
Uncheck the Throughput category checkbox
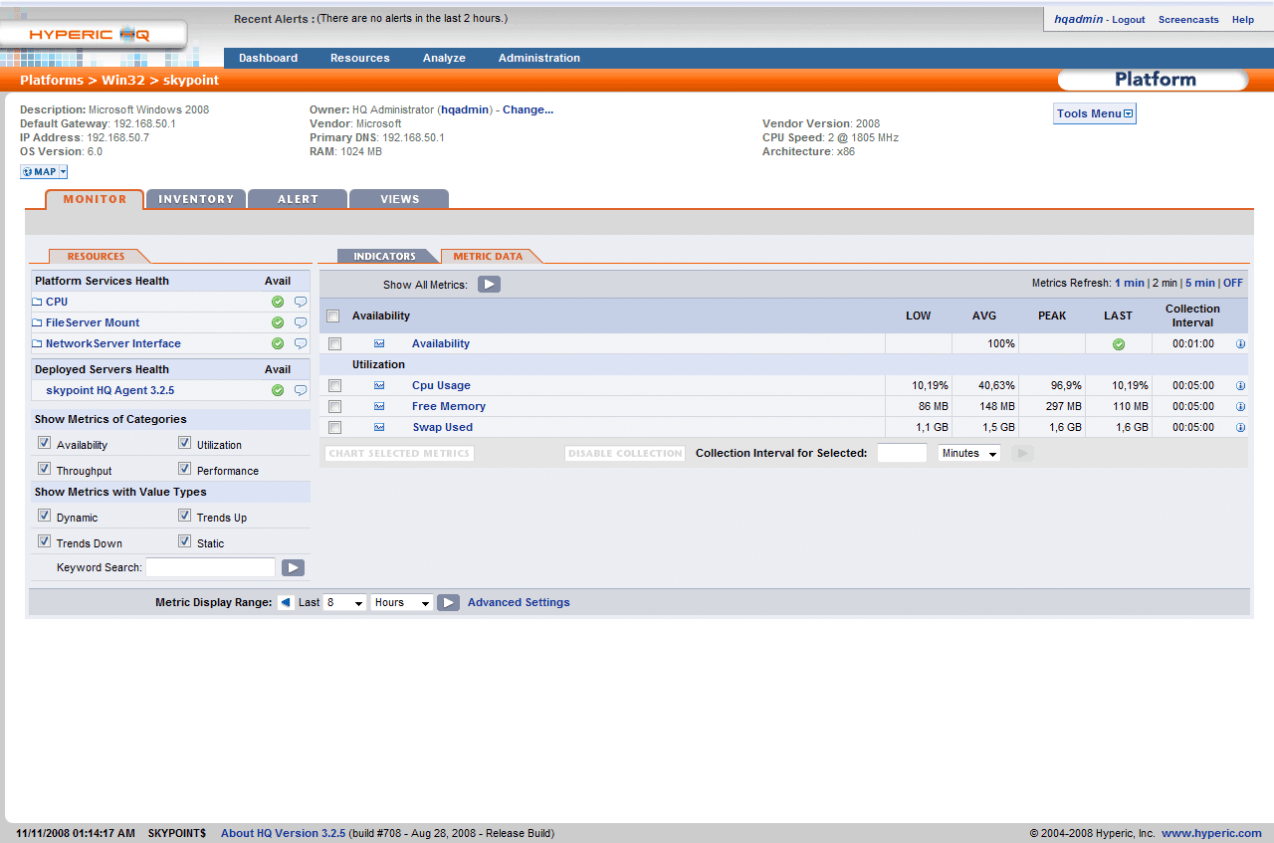(44, 469)
